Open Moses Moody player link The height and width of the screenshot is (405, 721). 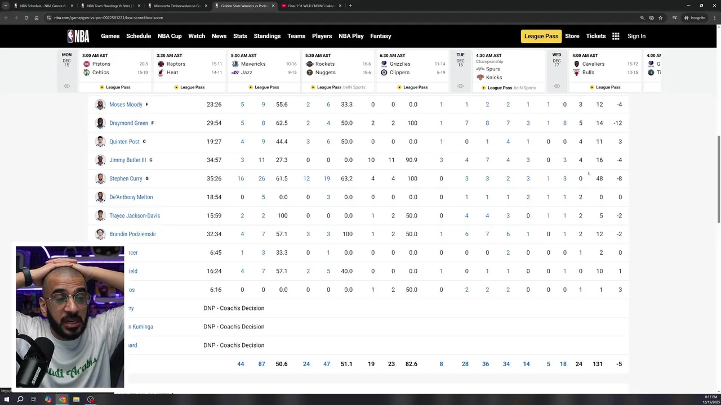click(x=126, y=105)
